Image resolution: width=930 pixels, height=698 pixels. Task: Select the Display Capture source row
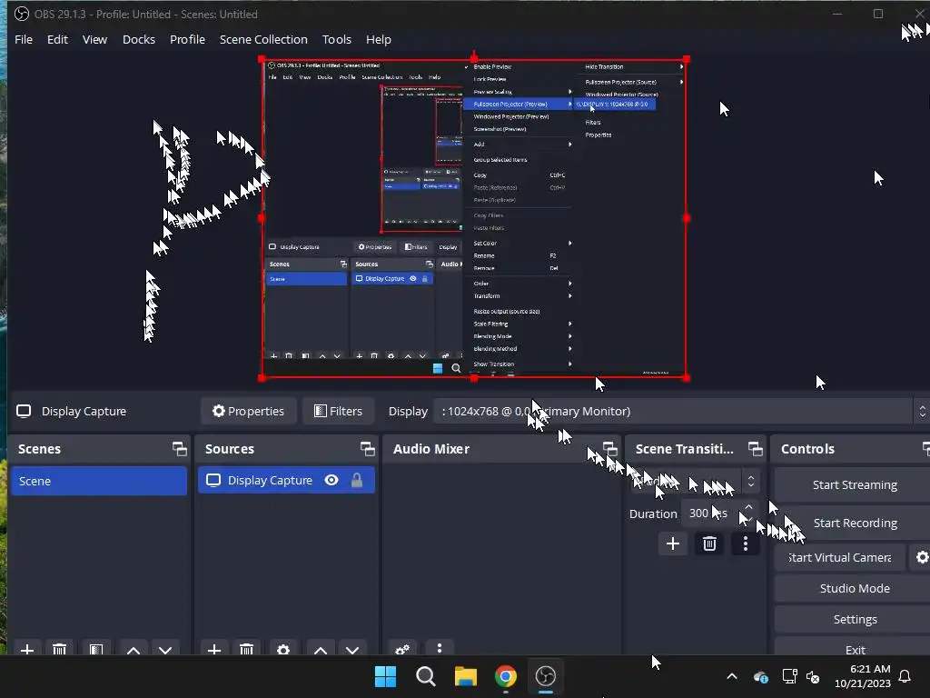click(x=286, y=480)
